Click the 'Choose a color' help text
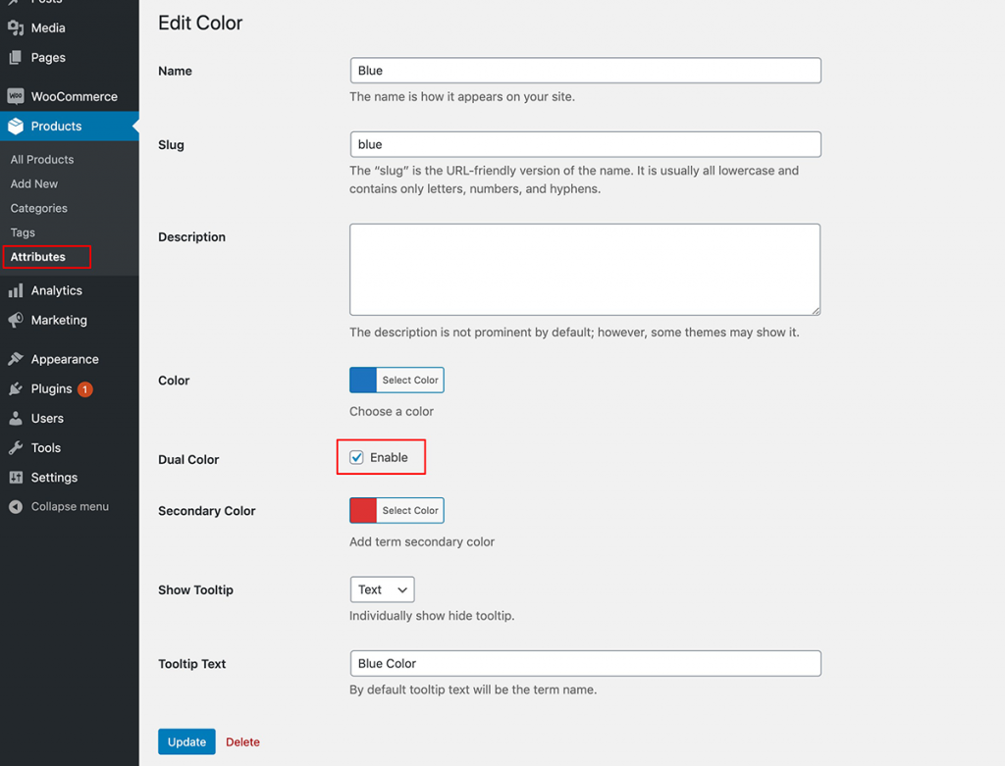Screen dimensions: 1005x766 pos(391,411)
